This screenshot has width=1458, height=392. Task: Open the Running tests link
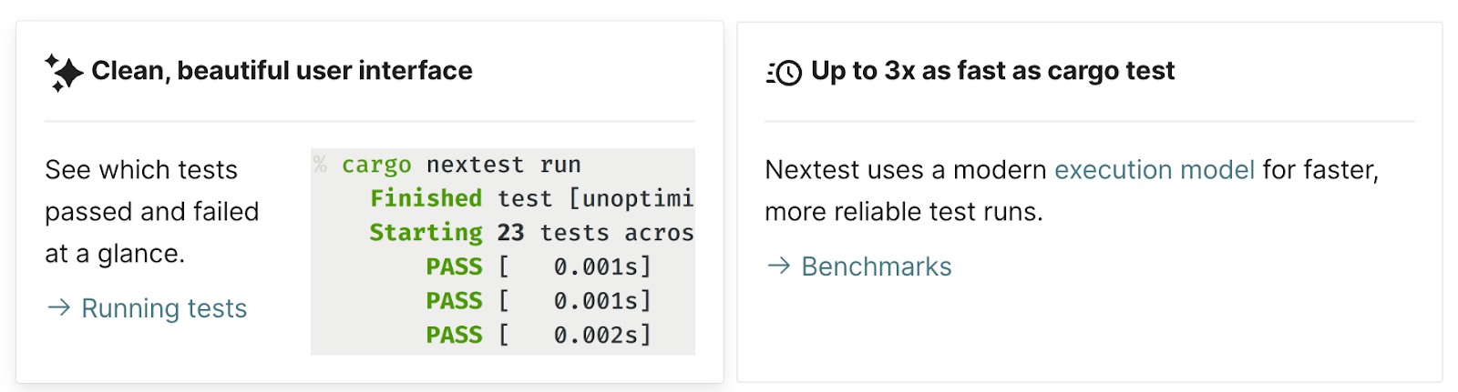click(164, 308)
